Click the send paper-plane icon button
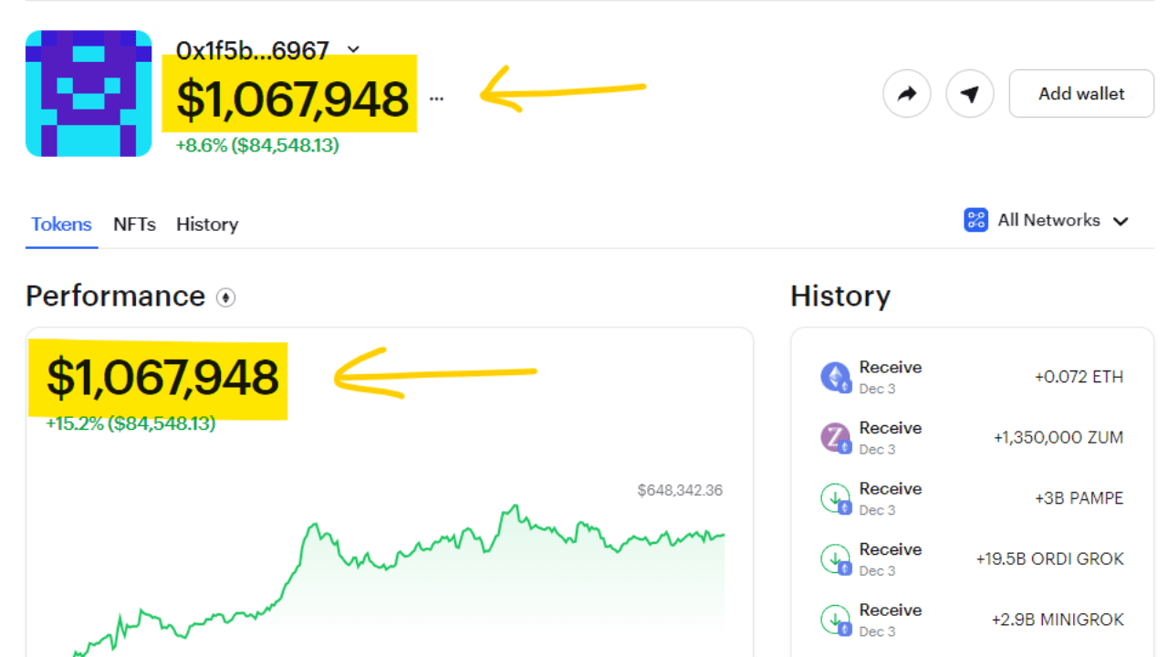 pyautogui.click(x=970, y=94)
